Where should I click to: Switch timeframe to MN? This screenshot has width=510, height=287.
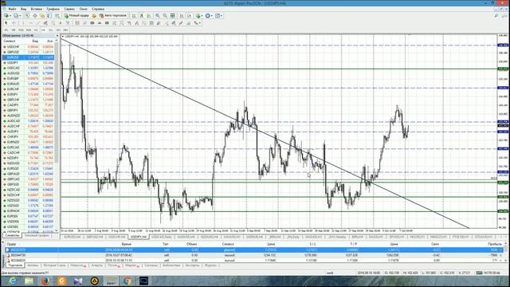[x=65, y=30]
